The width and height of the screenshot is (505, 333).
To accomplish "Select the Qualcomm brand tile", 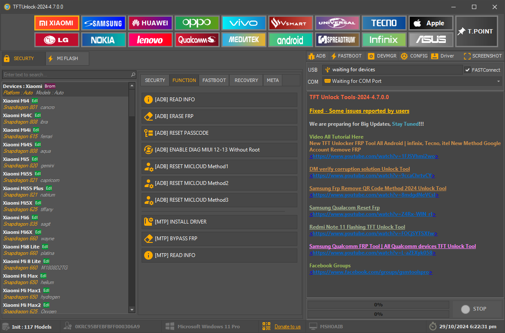I will click(x=197, y=40).
